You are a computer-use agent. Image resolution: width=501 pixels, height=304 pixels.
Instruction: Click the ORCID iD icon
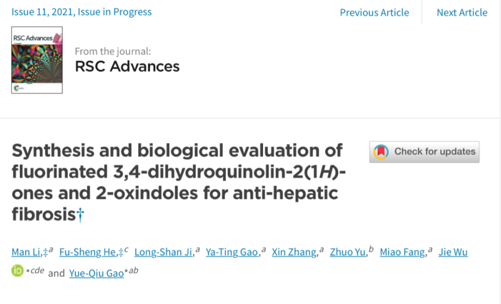(x=18, y=271)
